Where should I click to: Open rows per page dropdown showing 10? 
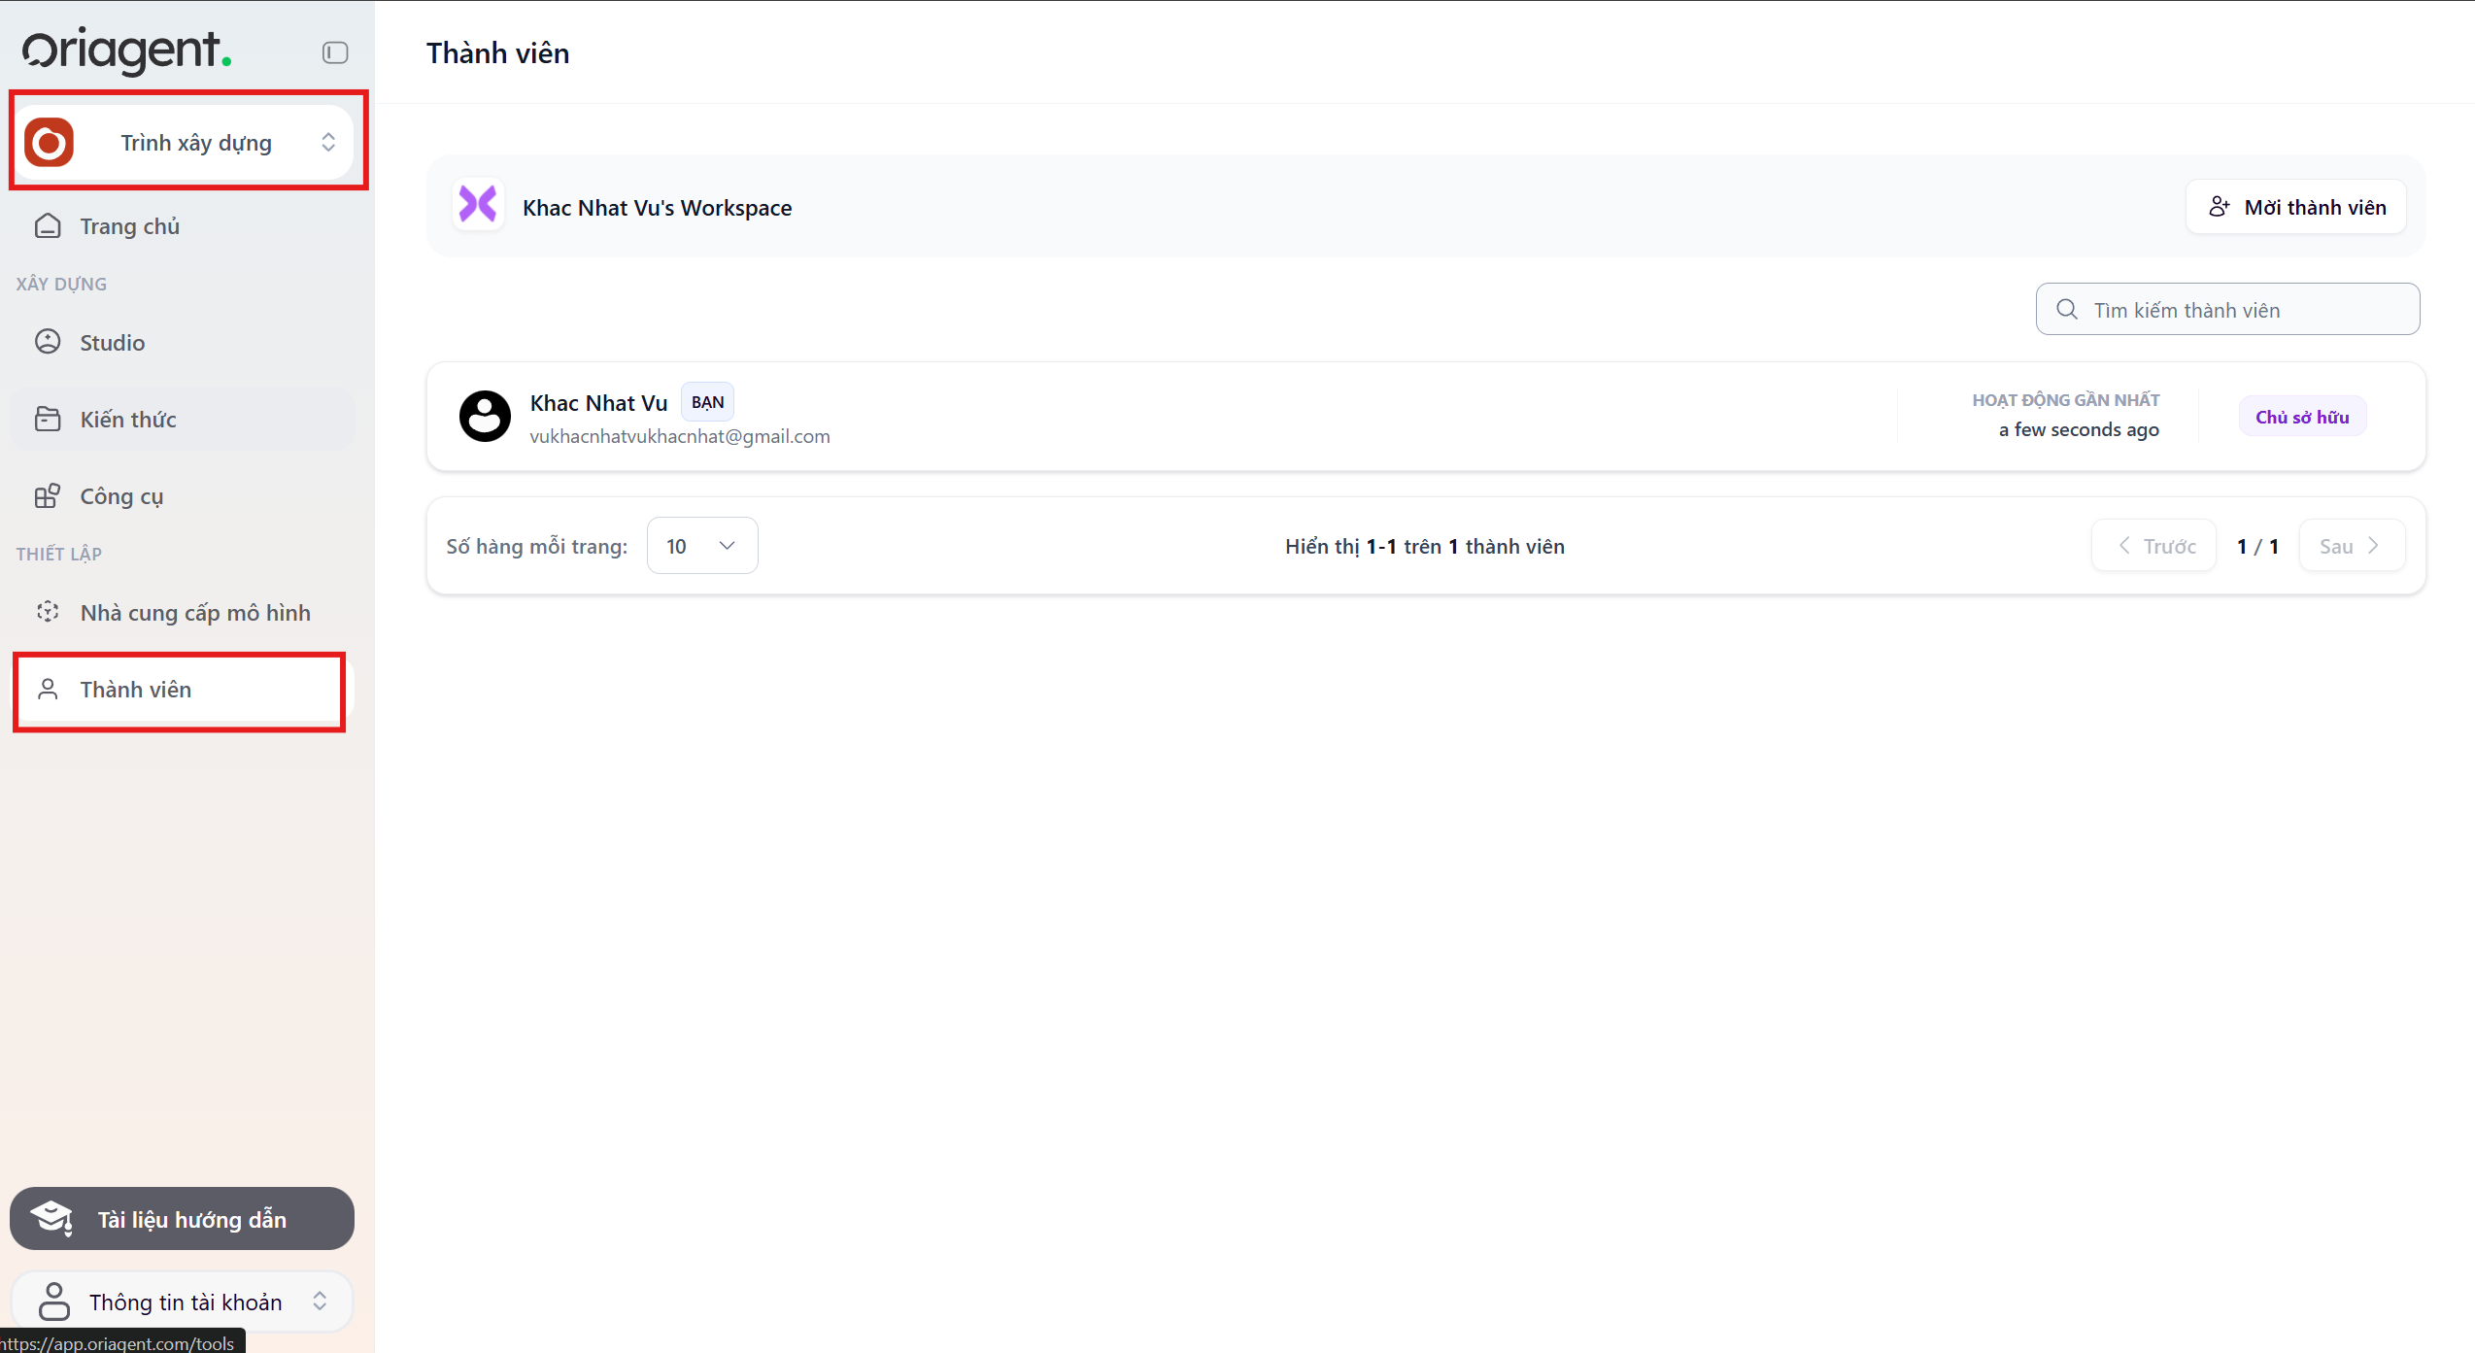(x=701, y=546)
